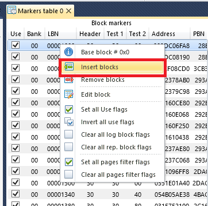Click the Test 1 column header
Image resolution: width=208 pixels, height=206 pixels.
tap(115, 34)
